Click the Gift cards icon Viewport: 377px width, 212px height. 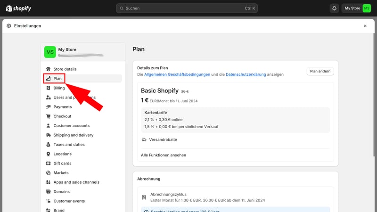pyautogui.click(x=49, y=163)
